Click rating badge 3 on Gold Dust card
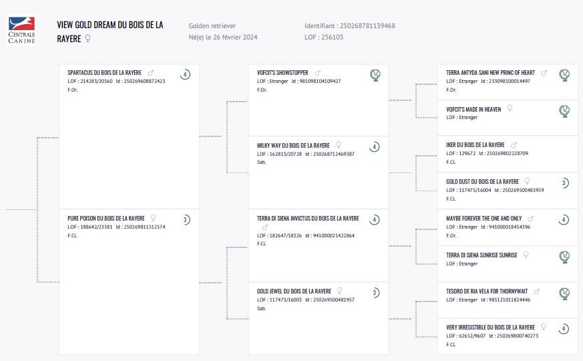 tap(564, 183)
